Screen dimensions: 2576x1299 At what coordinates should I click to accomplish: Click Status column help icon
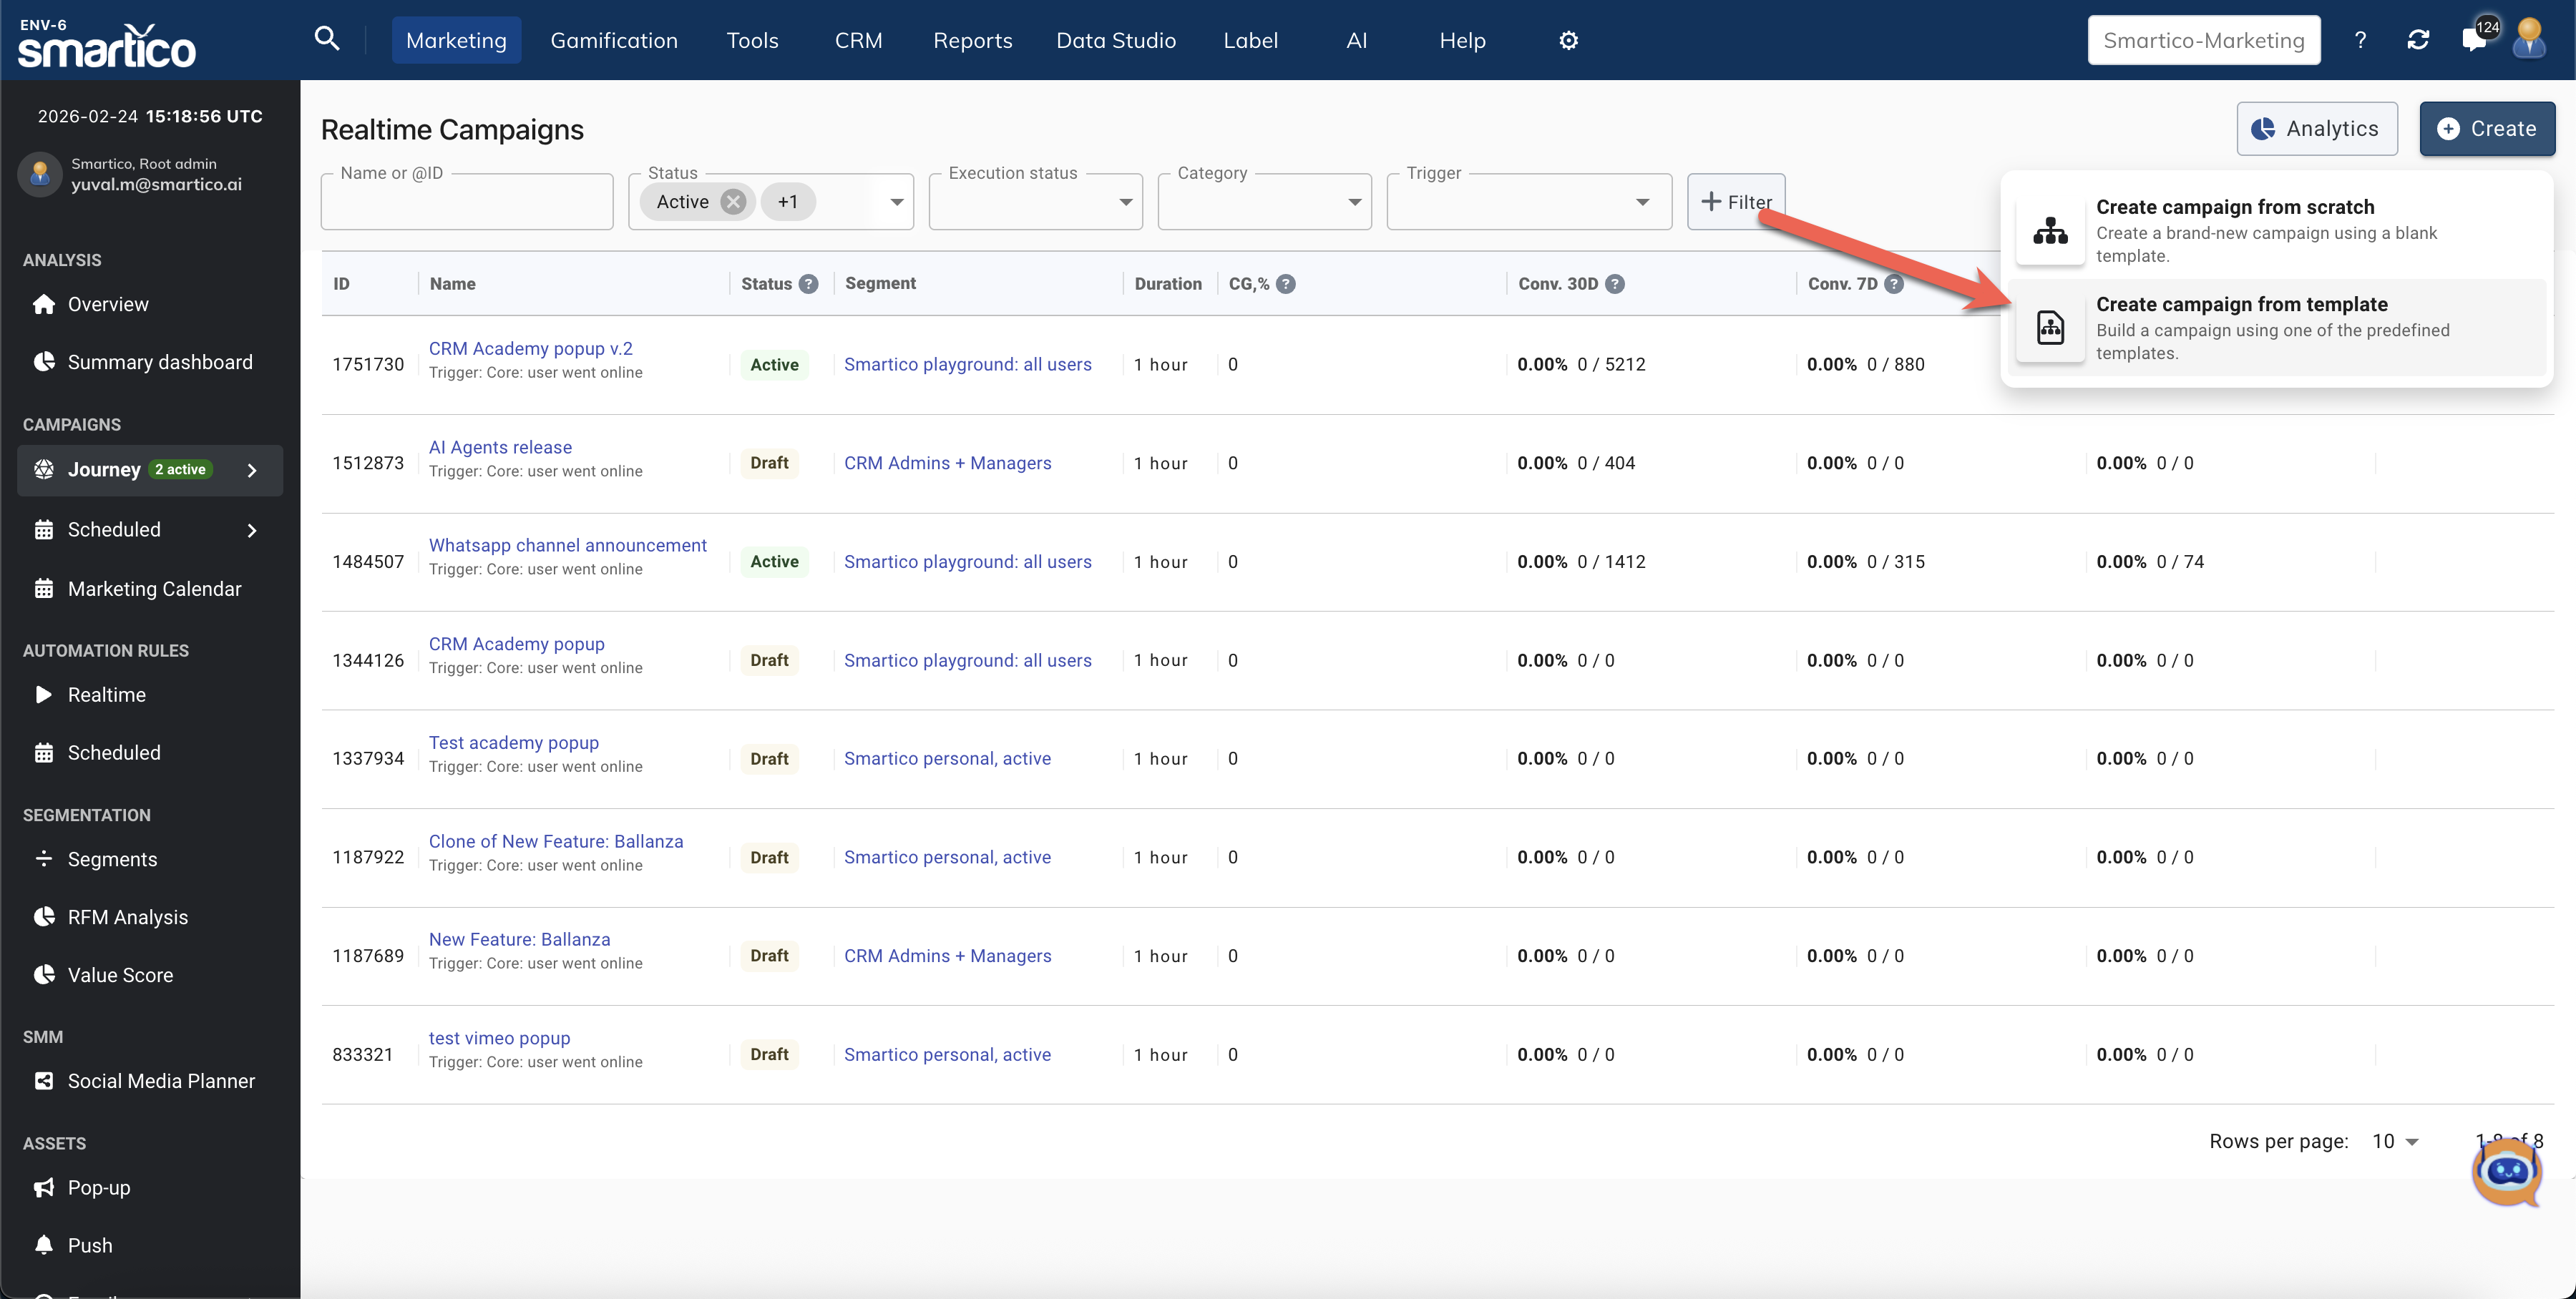(809, 284)
